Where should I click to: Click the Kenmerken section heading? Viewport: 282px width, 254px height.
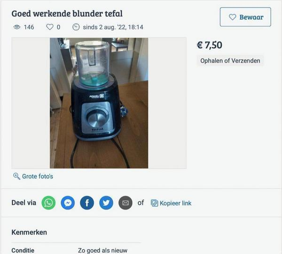pyautogui.click(x=29, y=232)
